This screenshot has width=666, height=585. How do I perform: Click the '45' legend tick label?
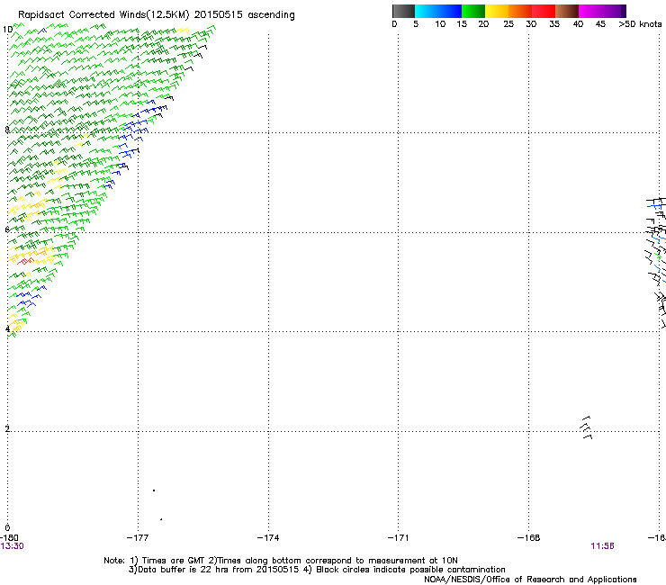click(x=600, y=24)
